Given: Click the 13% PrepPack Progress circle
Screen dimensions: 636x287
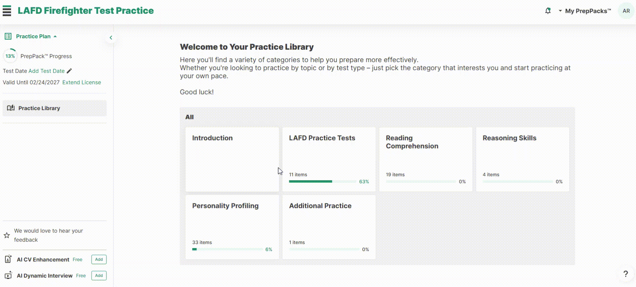Looking at the screenshot, I should click(x=10, y=56).
